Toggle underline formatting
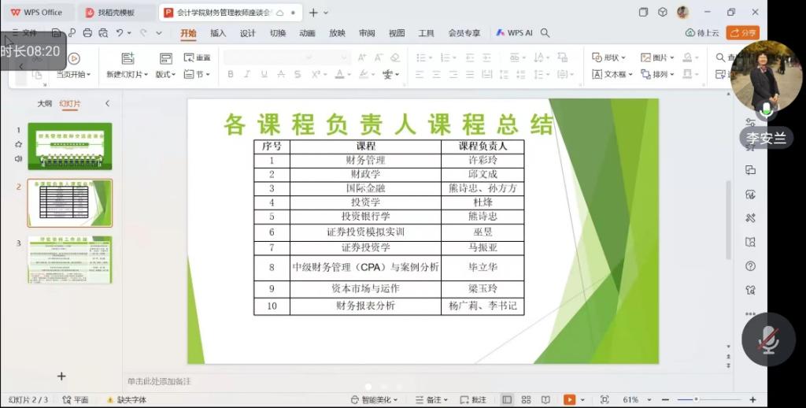Image resolution: width=806 pixels, height=408 pixels. (264, 74)
